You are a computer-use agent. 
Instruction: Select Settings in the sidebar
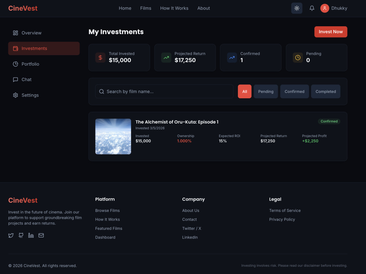pos(44,95)
